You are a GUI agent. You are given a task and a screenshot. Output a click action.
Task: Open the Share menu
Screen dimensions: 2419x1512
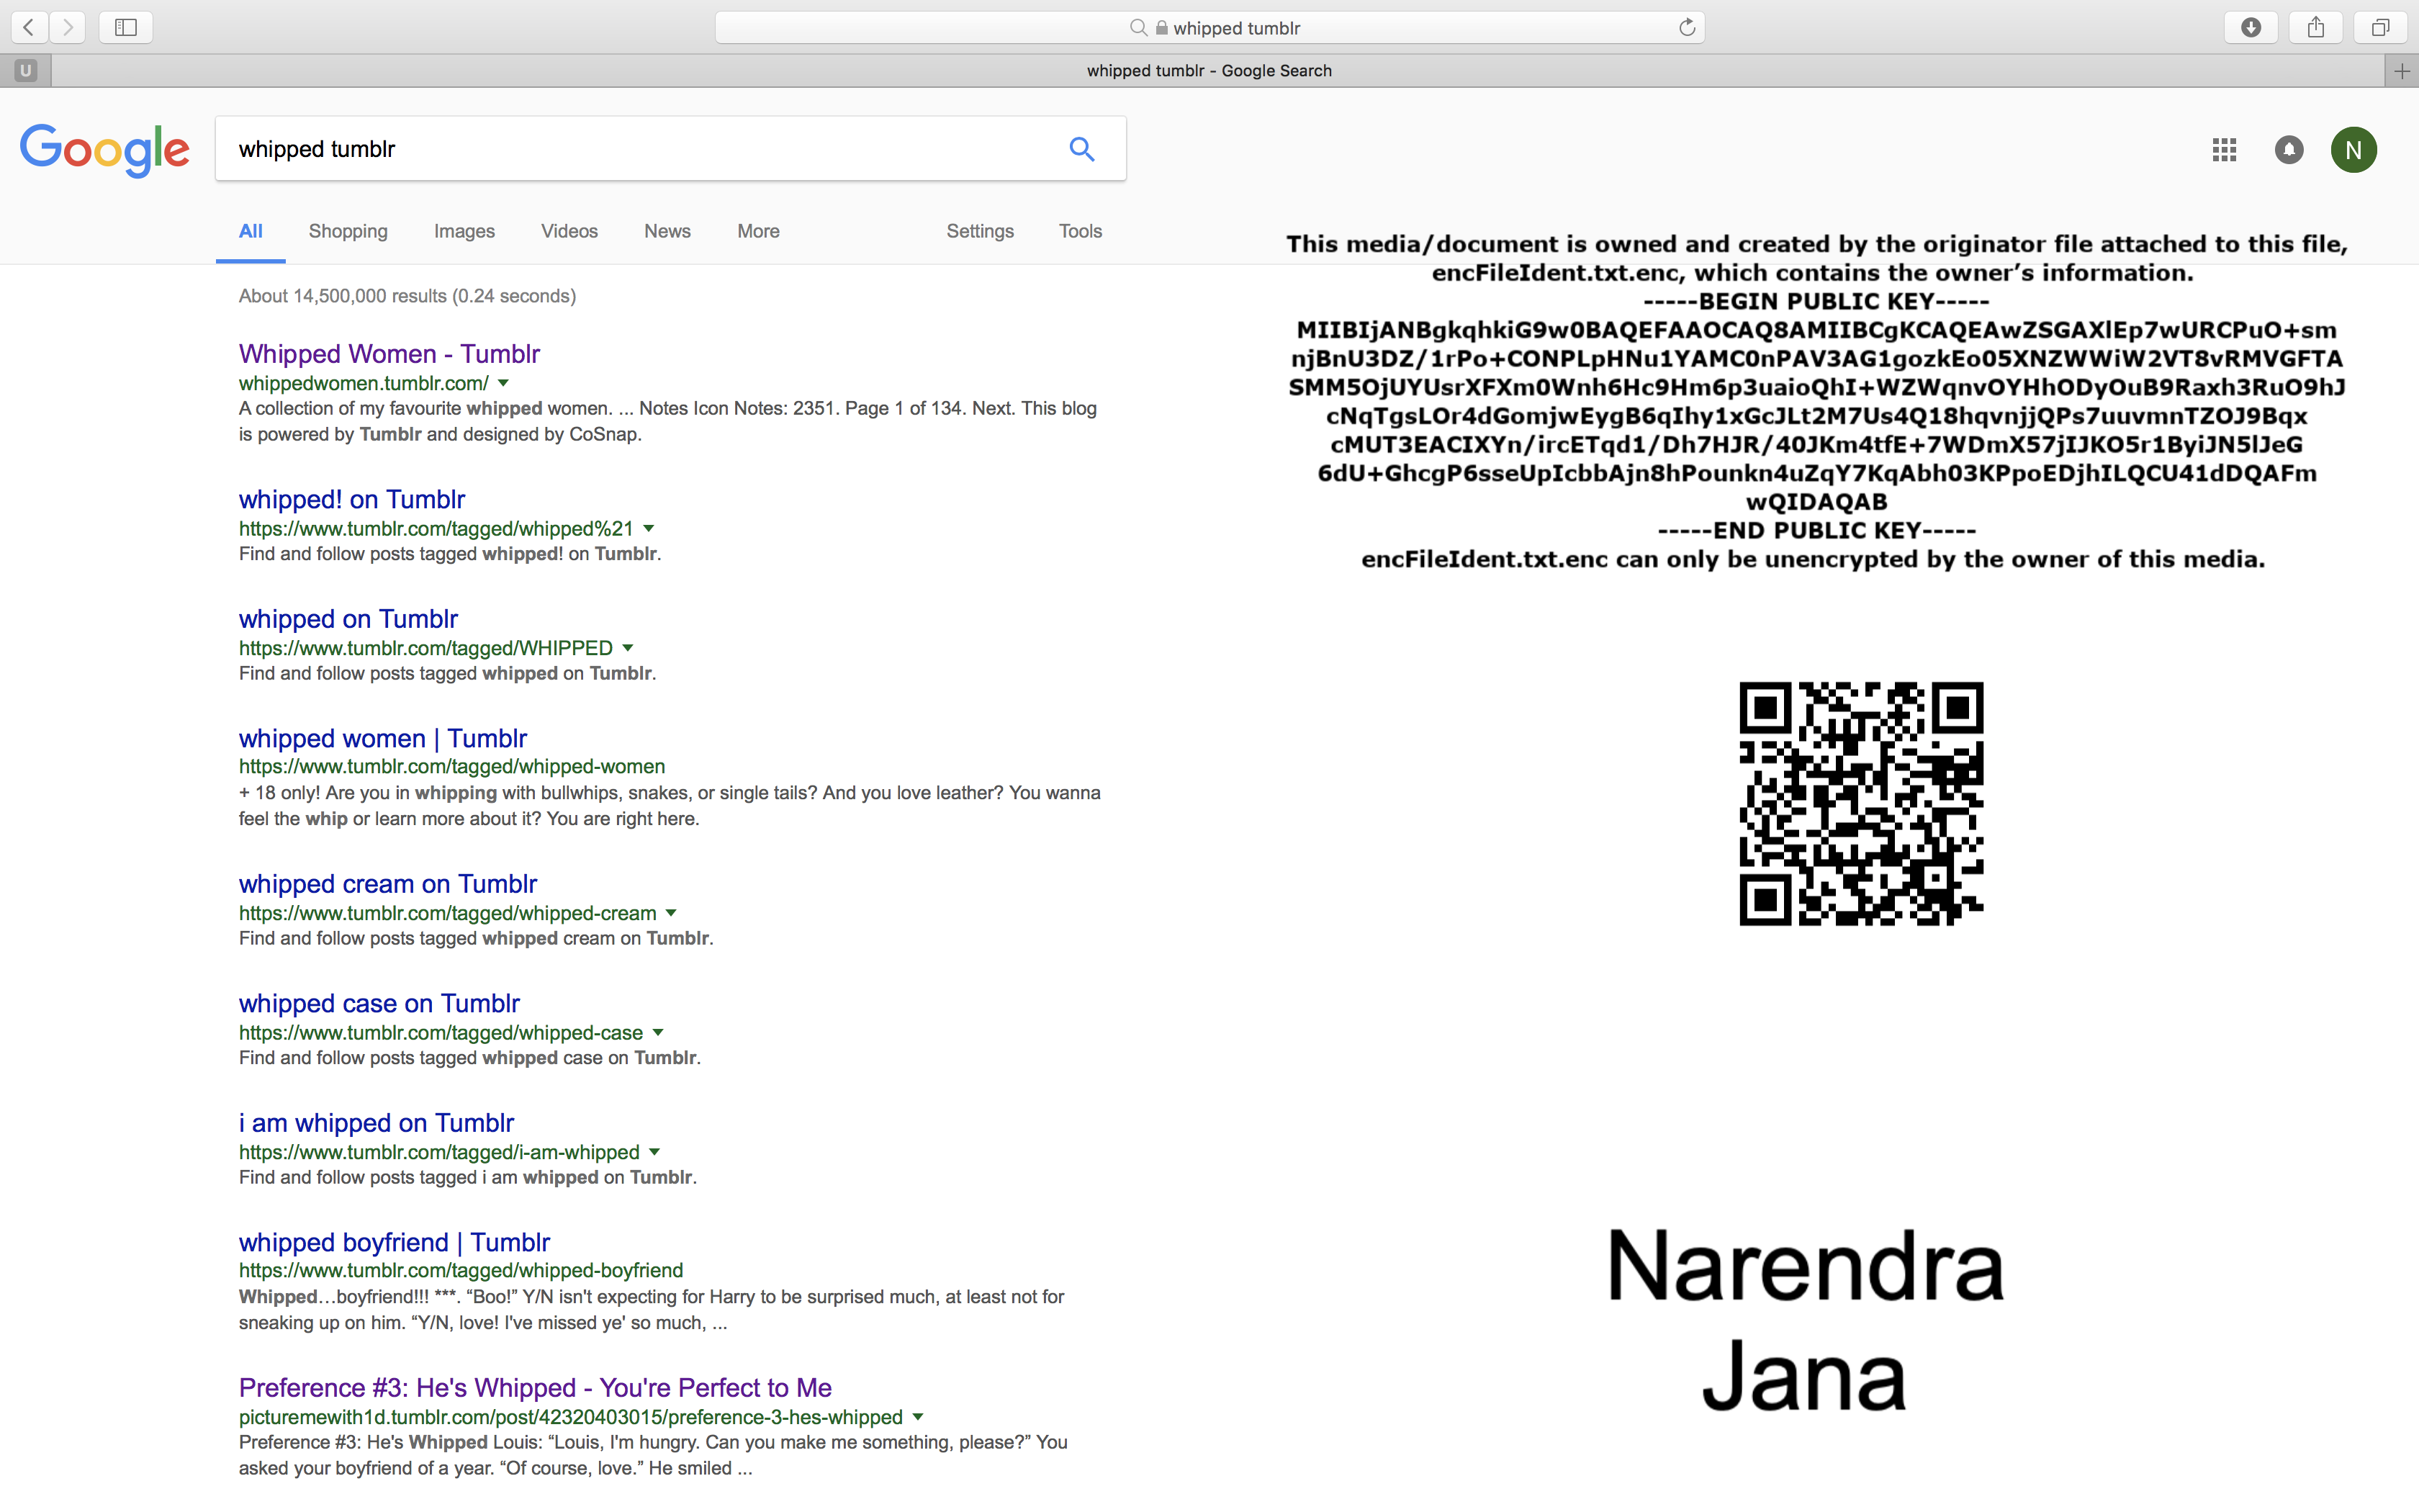2315,27
